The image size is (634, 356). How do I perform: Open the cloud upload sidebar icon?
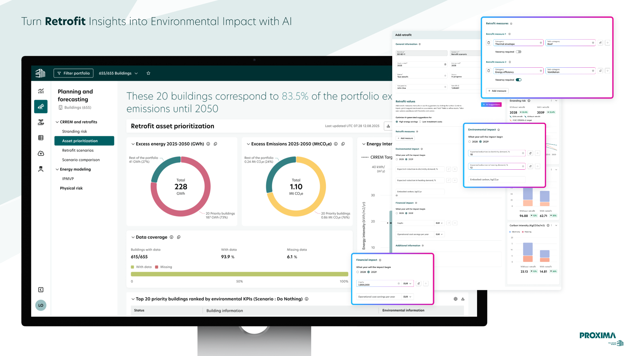tap(41, 153)
